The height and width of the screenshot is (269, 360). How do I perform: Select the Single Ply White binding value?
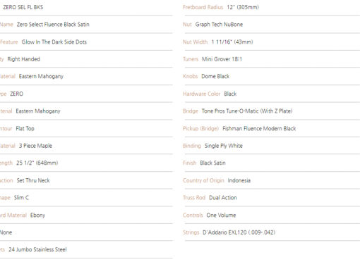pos(224,146)
